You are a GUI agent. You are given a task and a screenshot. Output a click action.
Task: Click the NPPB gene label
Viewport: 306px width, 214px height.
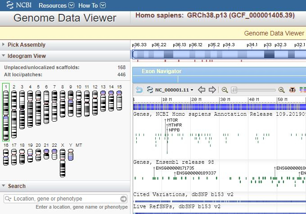174,130
